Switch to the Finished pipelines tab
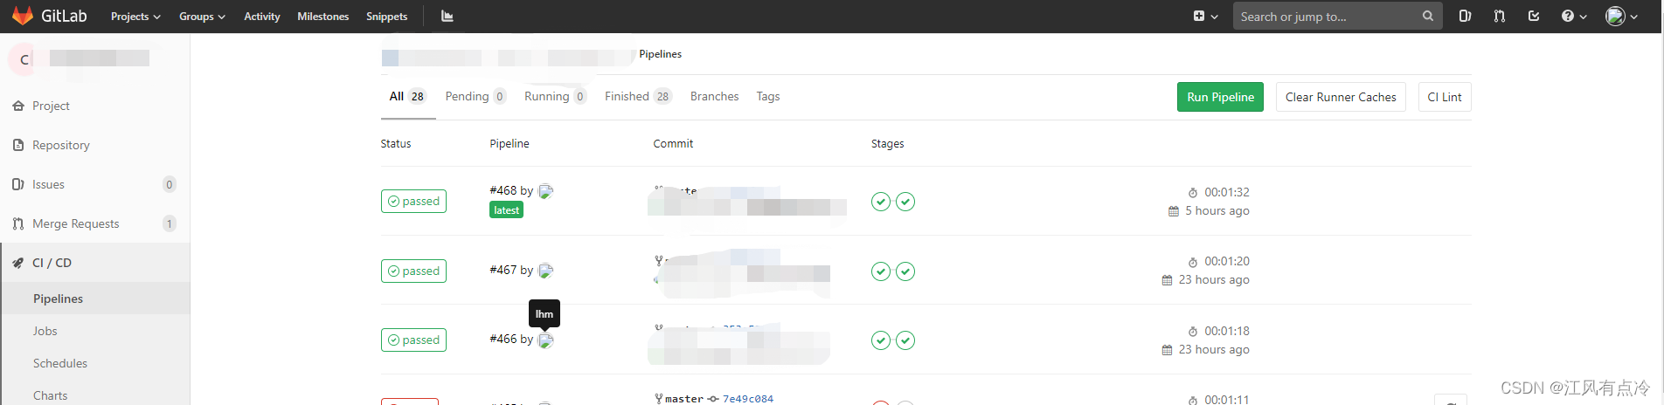Image resolution: width=1664 pixels, height=405 pixels. [638, 96]
